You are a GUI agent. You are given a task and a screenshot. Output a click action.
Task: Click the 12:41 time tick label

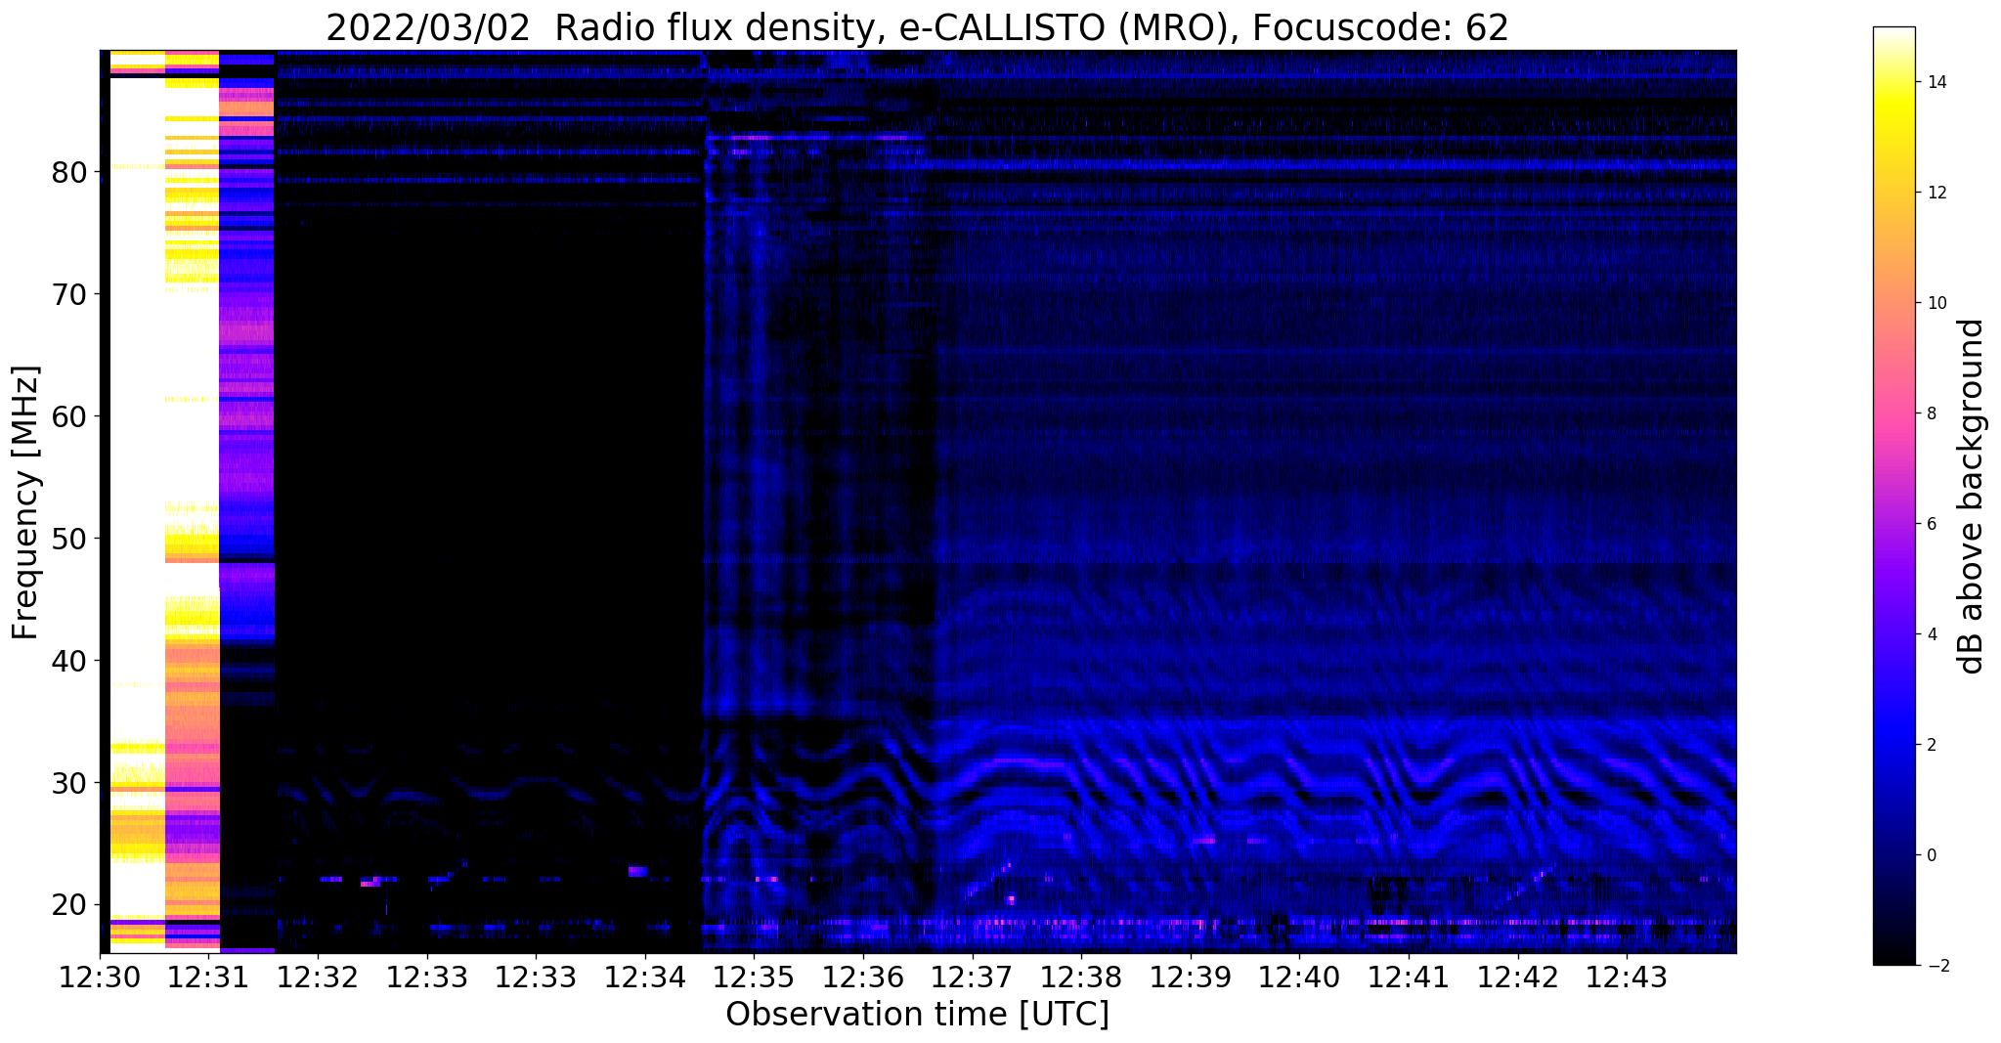pos(1408,978)
